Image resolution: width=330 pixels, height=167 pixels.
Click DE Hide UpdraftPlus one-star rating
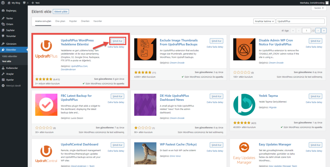click(143, 128)
